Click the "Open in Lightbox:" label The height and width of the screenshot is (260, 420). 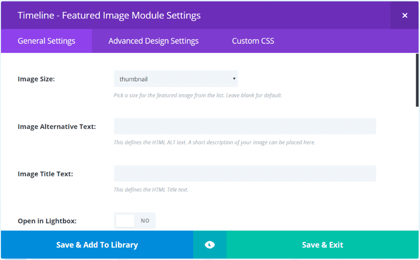47,221
